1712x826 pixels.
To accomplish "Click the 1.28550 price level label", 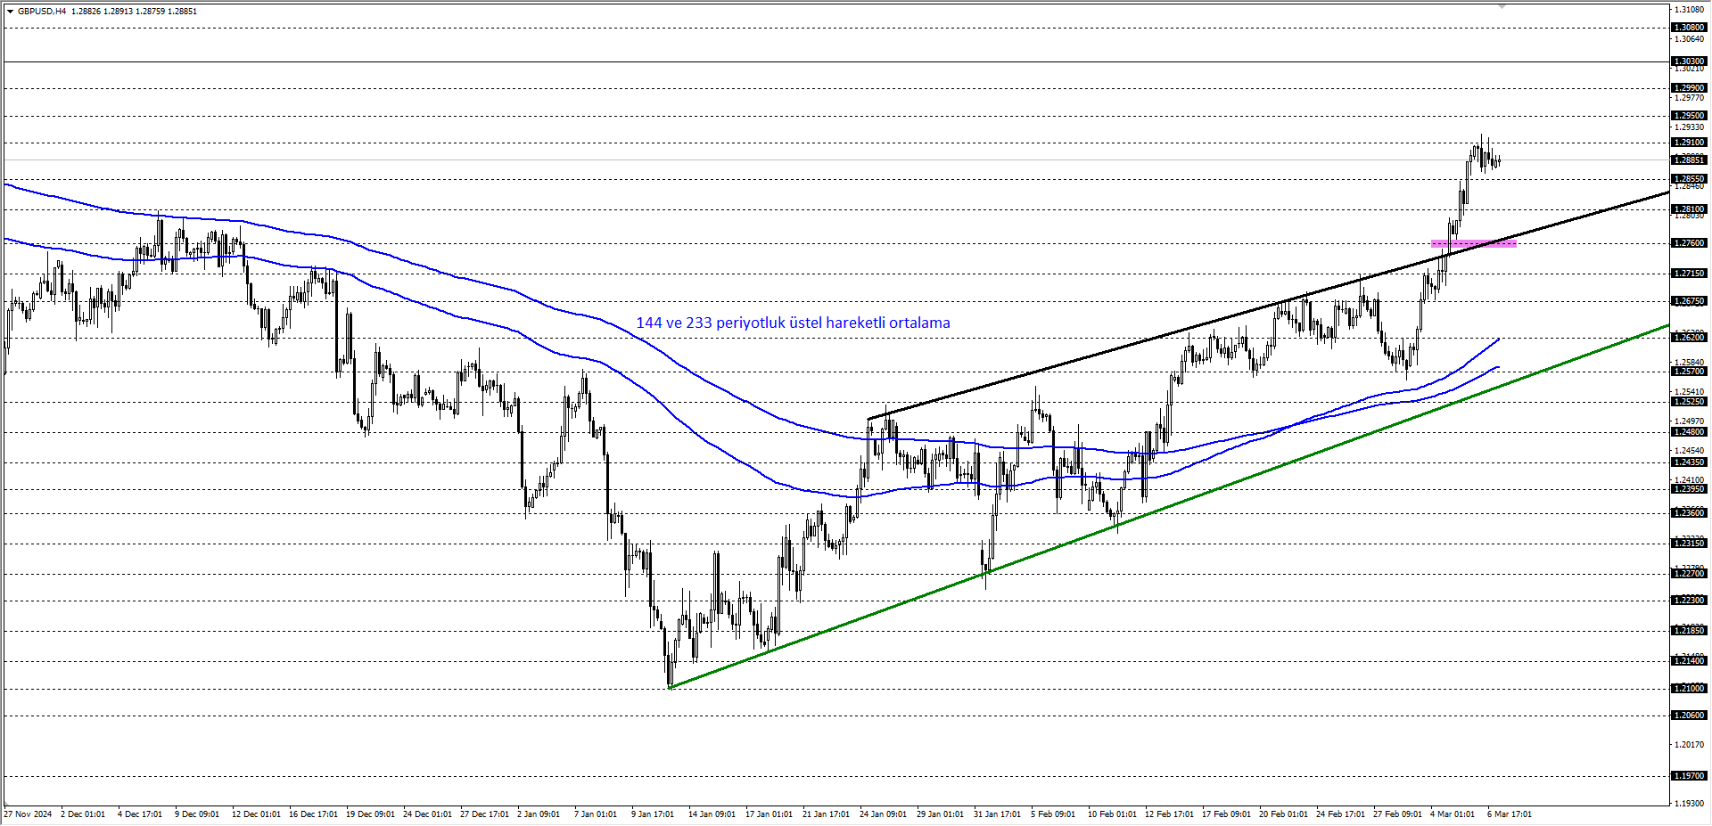I will [1689, 179].
